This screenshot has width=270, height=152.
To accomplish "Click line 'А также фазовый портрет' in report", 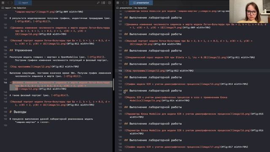I will pos(39,95).
